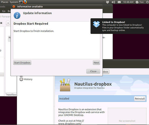Viewport: 149px width, 125px height.
Task: Click the Start Dropbox button
Action: pyautogui.click(x=22, y=63)
